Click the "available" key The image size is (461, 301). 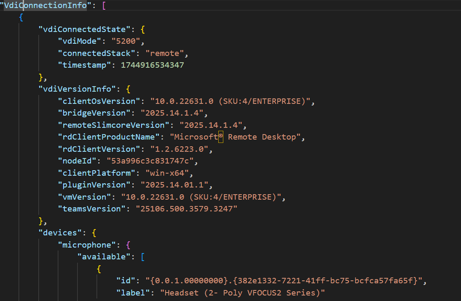click(104, 257)
